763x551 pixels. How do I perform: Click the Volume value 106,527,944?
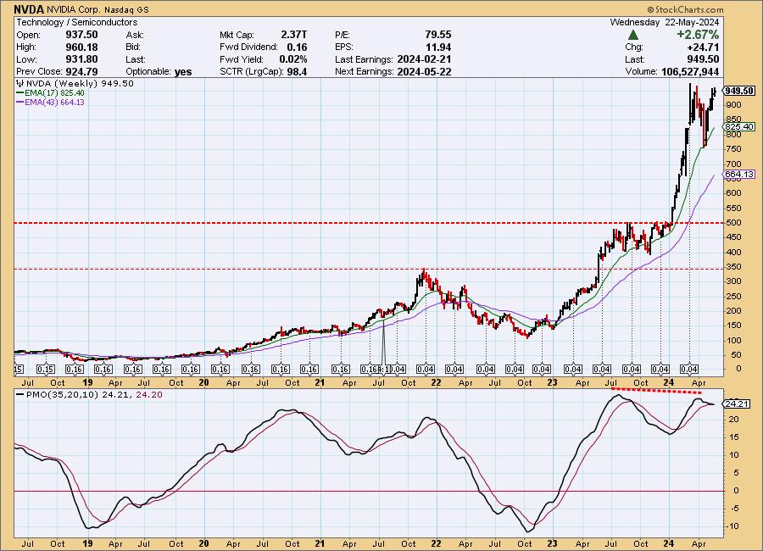[690, 71]
